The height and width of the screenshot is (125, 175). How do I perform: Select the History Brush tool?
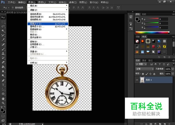(x=3, y=58)
